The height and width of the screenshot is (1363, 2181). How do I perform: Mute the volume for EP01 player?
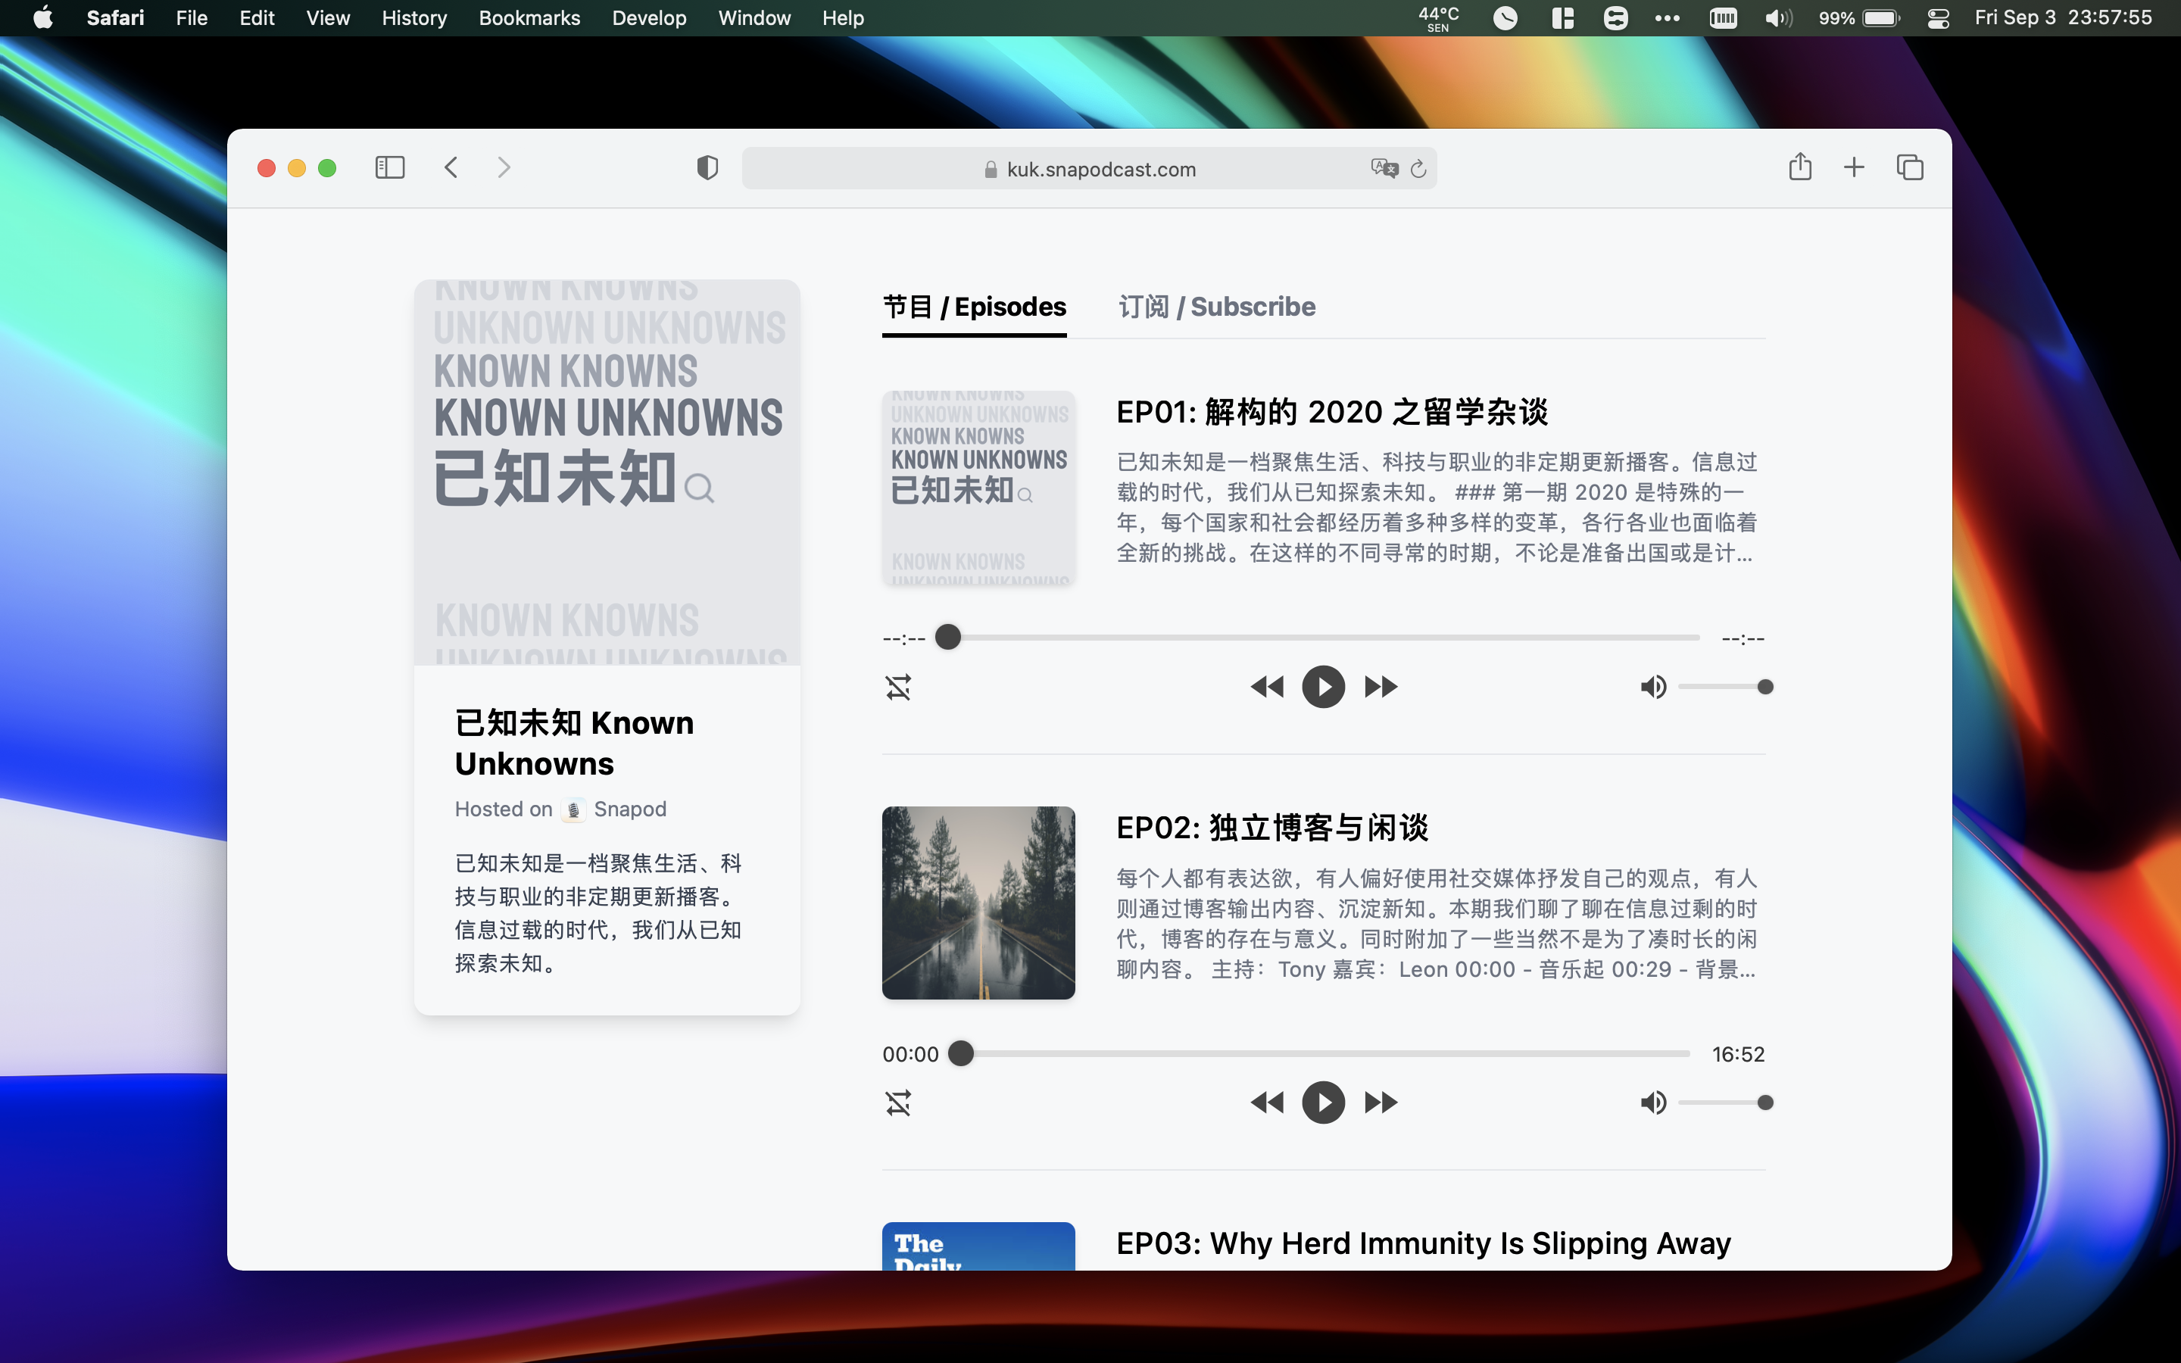point(1654,686)
